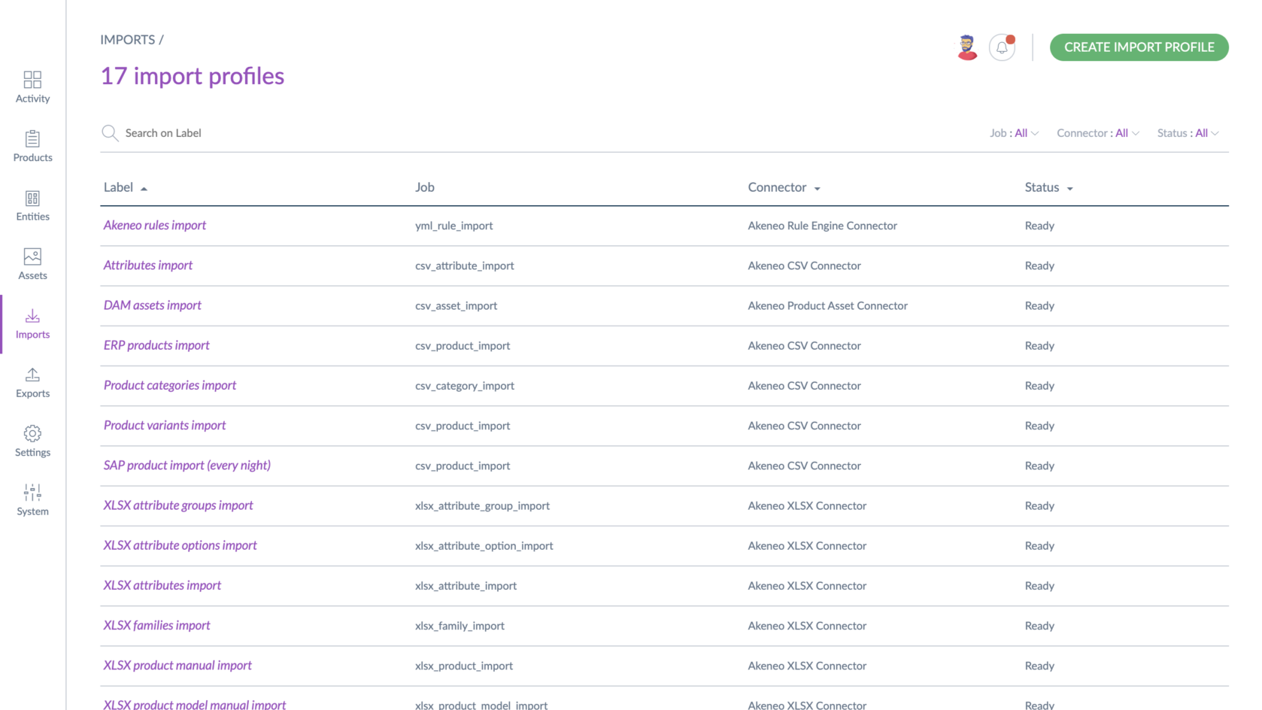The image size is (1262, 710).
Task: Select the Exports upload icon
Action: pos(32,375)
